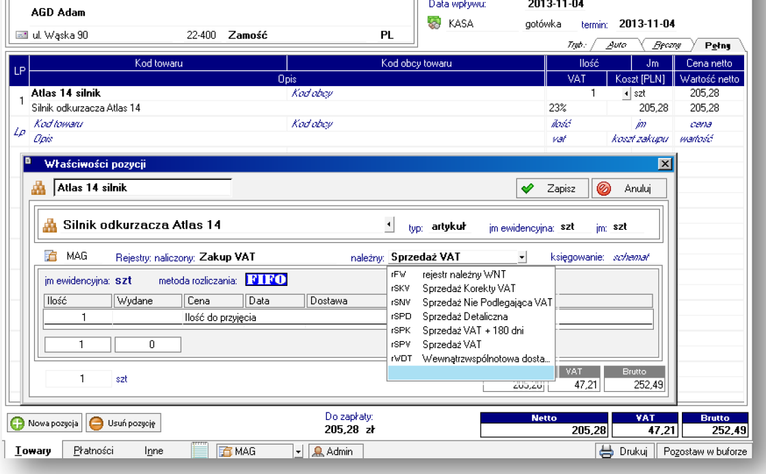Click the arrow next to Silnik odkurzacza Atlas 14
The height and width of the screenshot is (474, 766).
click(389, 225)
